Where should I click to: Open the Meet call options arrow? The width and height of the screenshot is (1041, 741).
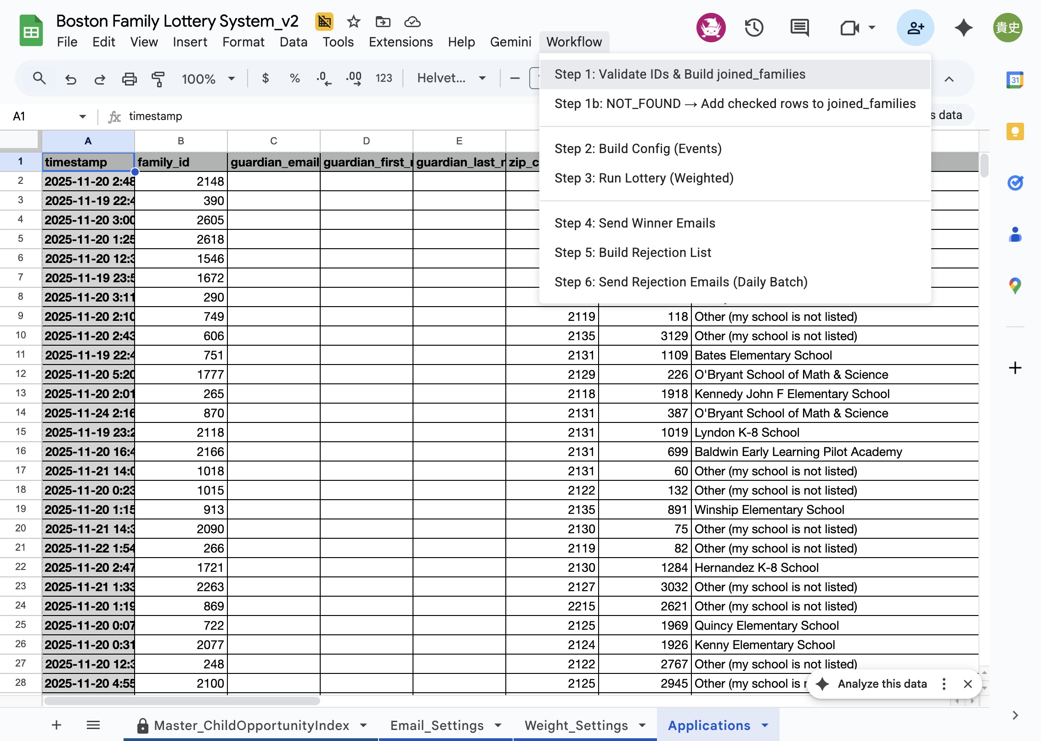[x=871, y=28]
